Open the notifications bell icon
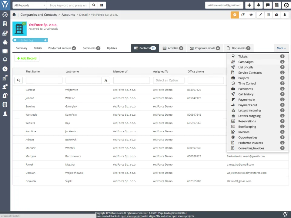Image resolution: width=291 pixels, height=218 pixels. [x=258, y=5]
